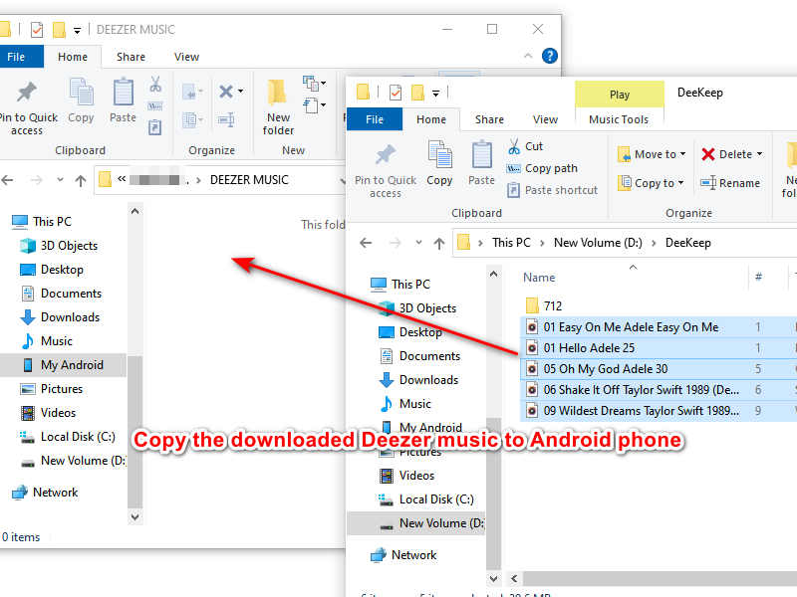Open Quick Access Toolbar dropdown in DEEZER MUSIC title bar
Screen dimensions: 797x597
pyautogui.click(x=78, y=31)
